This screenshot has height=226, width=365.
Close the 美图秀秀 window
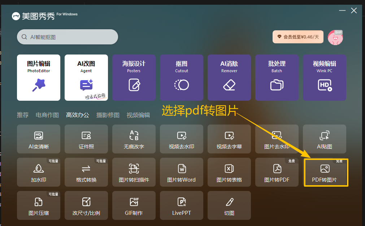354,10
